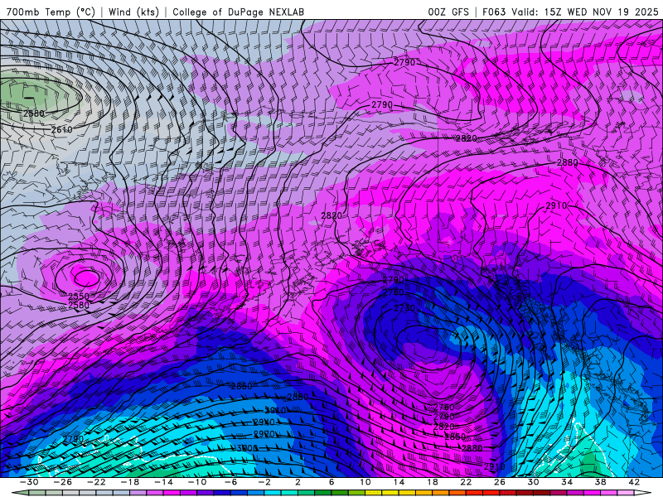Screen dimensions: 663x497
Task: Click the 2550 contour label
Action: [x=79, y=297]
